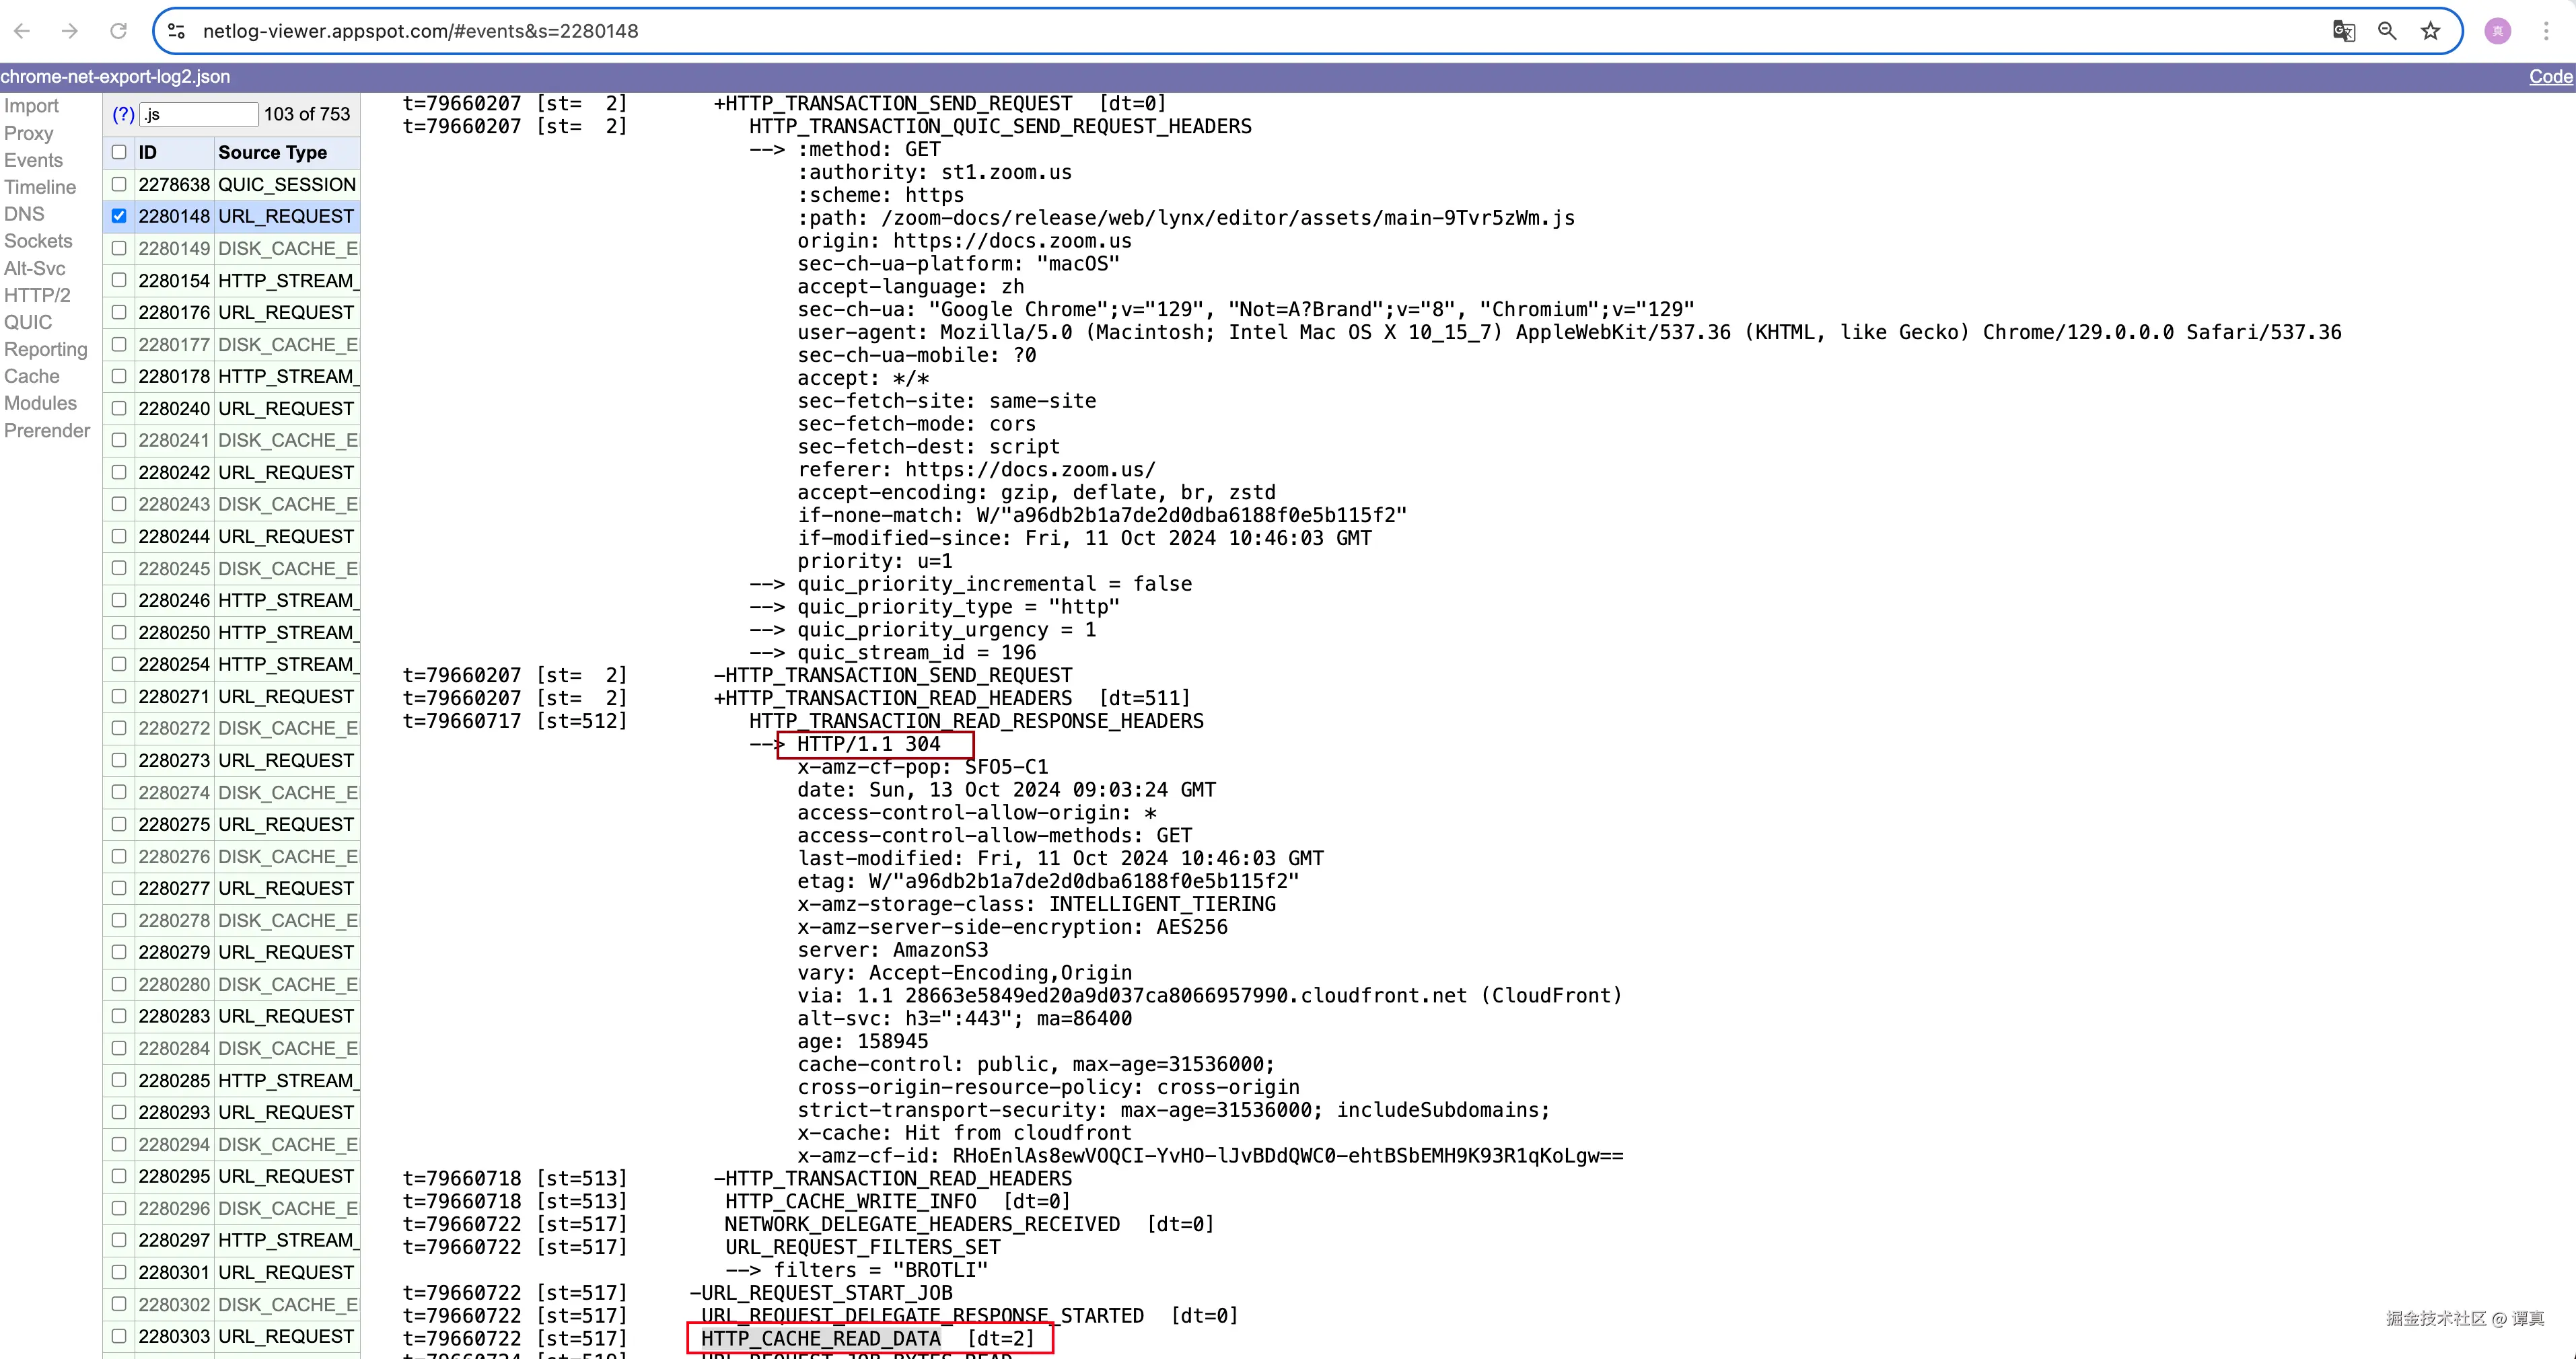
Task: Uncheck the 2280148 URL_REQUEST checkbox
Action: [119, 216]
